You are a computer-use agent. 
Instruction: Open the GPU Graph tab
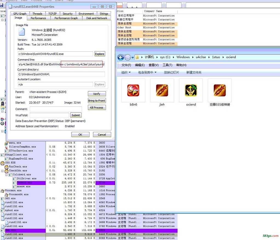coord(20,14)
